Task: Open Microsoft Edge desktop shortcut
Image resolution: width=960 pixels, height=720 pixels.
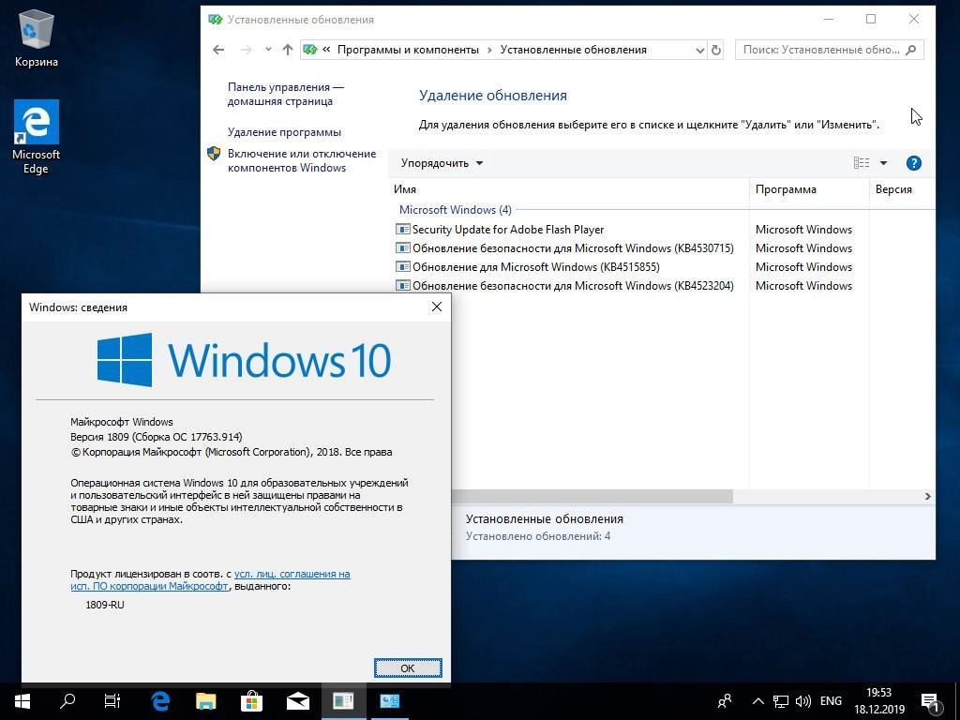Action: (x=37, y=137)
